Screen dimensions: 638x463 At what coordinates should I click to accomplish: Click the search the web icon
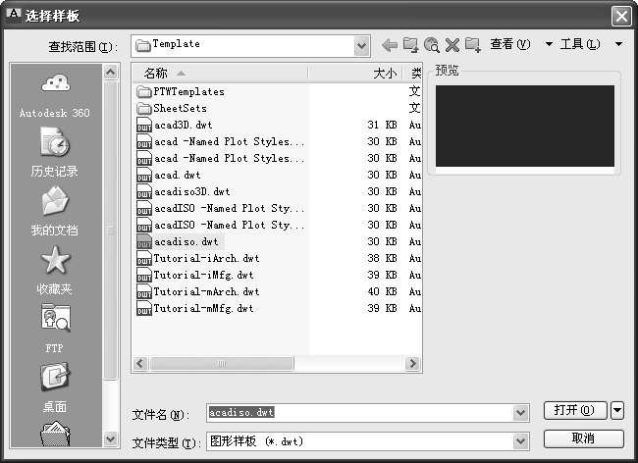tap(431, 45)
